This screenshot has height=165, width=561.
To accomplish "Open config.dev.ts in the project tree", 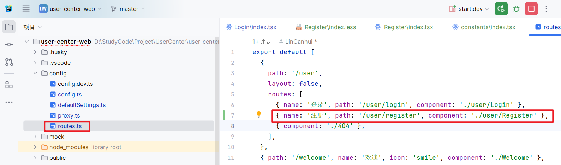I will coord(75,84).
